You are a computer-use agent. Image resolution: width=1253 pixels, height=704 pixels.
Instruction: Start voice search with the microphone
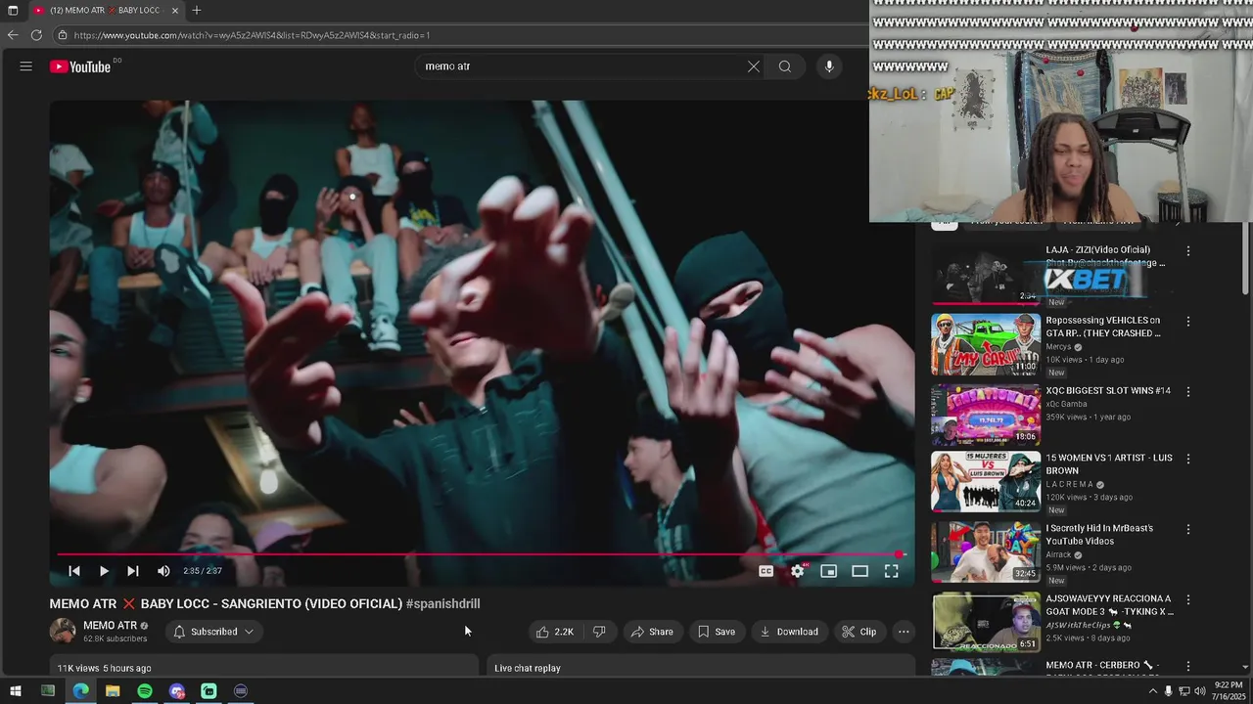coord(829,66)
